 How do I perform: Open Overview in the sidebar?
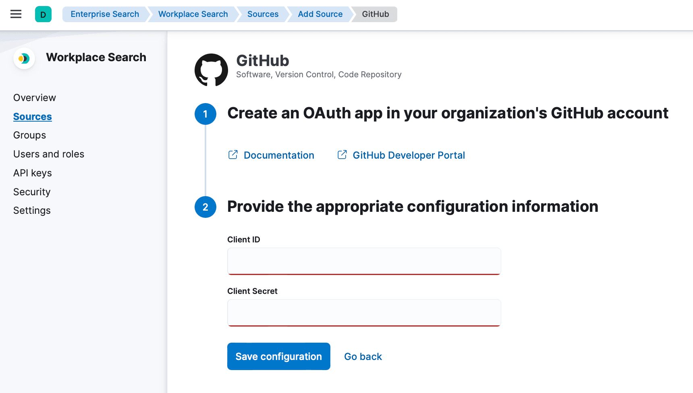(35, 98)
